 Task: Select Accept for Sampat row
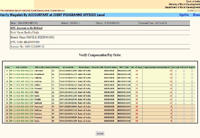point(176,103)
